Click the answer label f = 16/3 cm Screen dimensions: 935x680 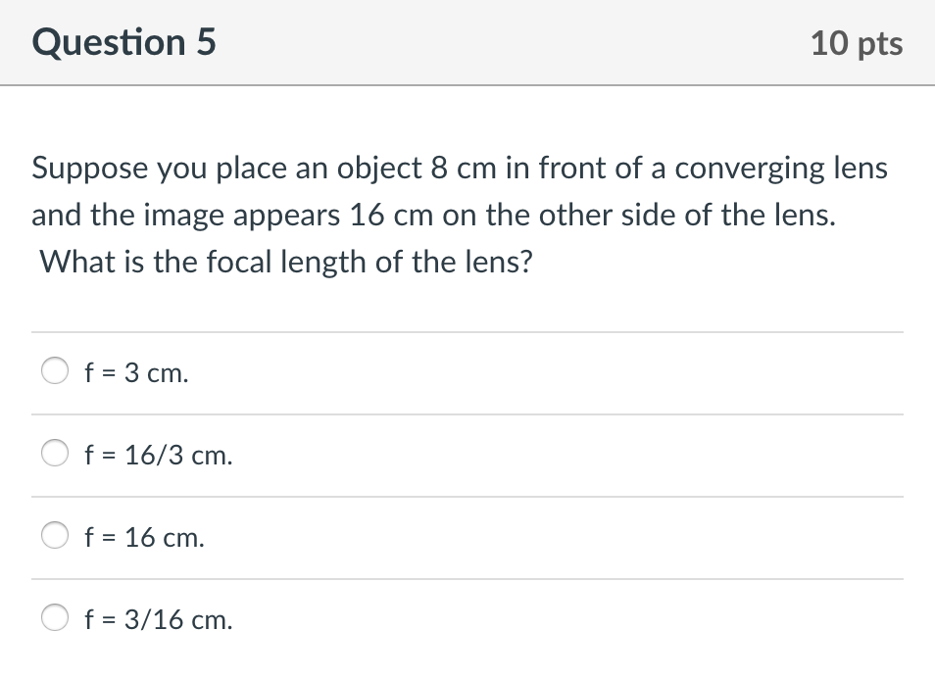(158, 455)
